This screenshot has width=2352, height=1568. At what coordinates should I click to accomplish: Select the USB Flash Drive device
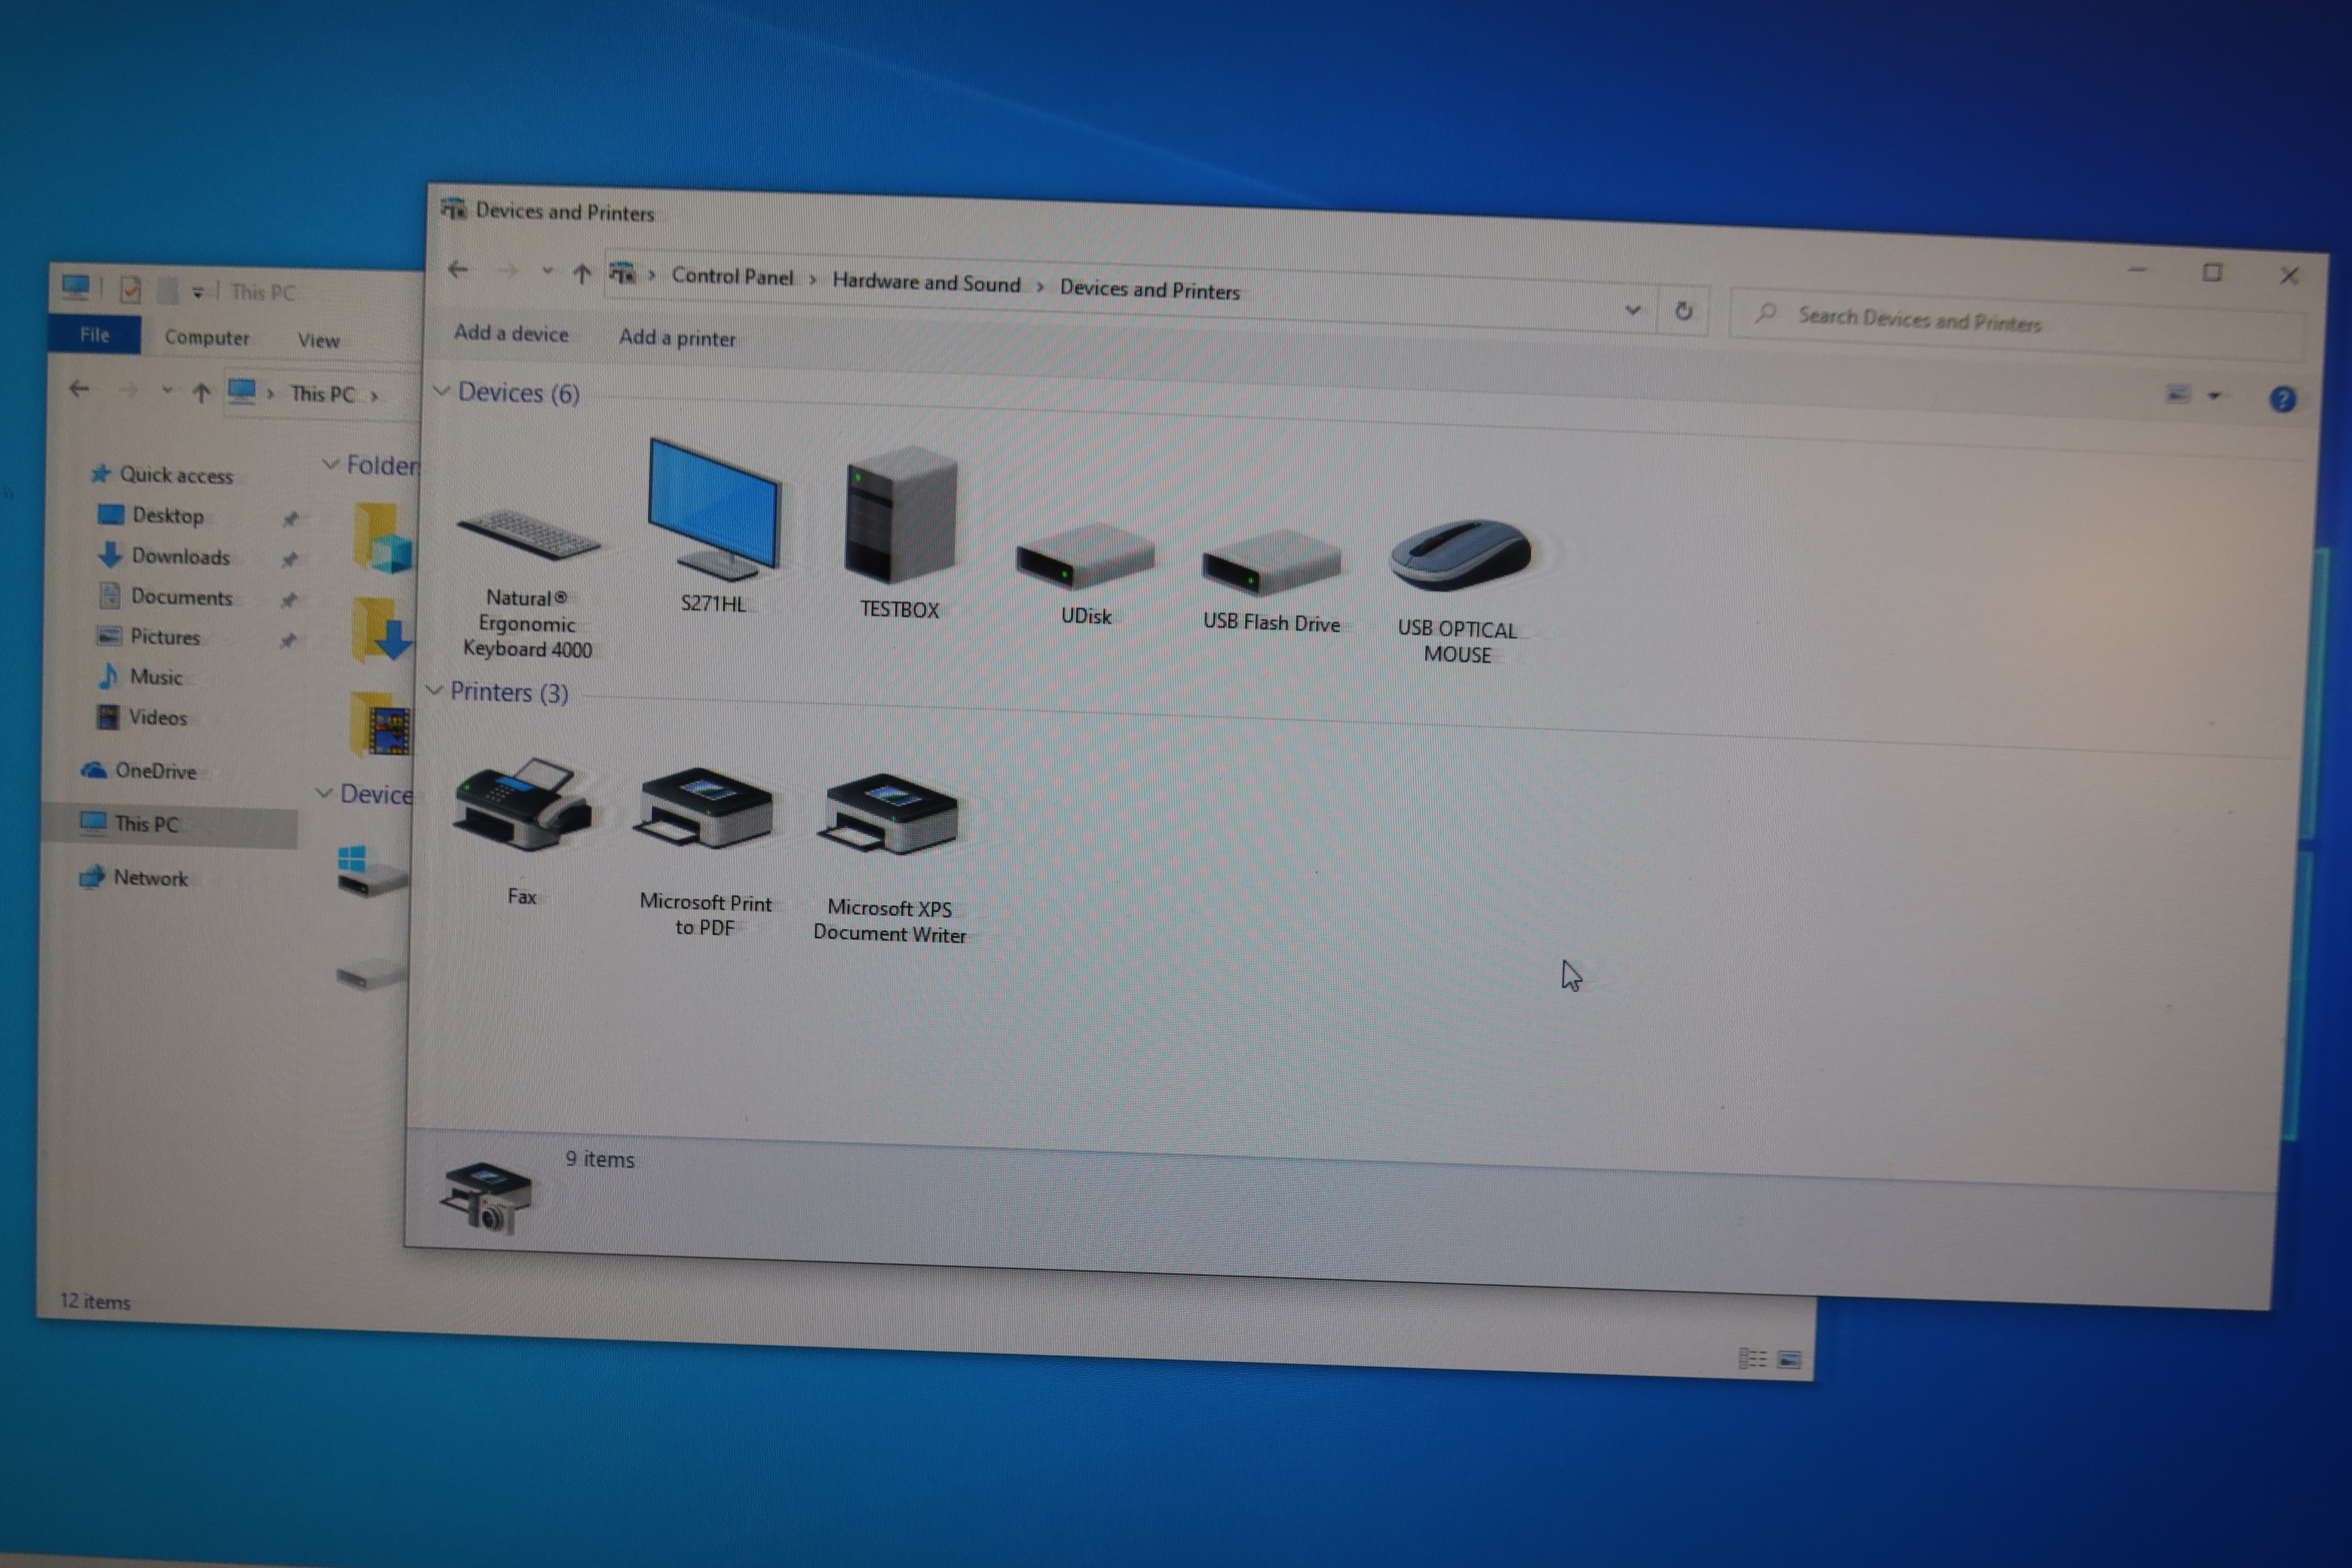pos(1271,563)
